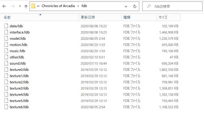This screenshot has height=134, width=204.
Task: Refresh the fdb folder view
Action: pyautogui.click(x=135, y=6)
